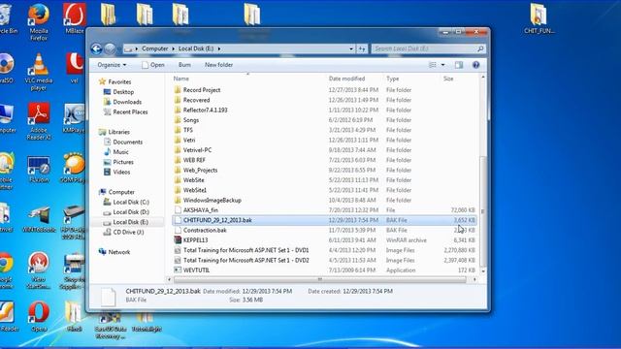Open CD Drive (J:) in sidebar

pos(128,233)
